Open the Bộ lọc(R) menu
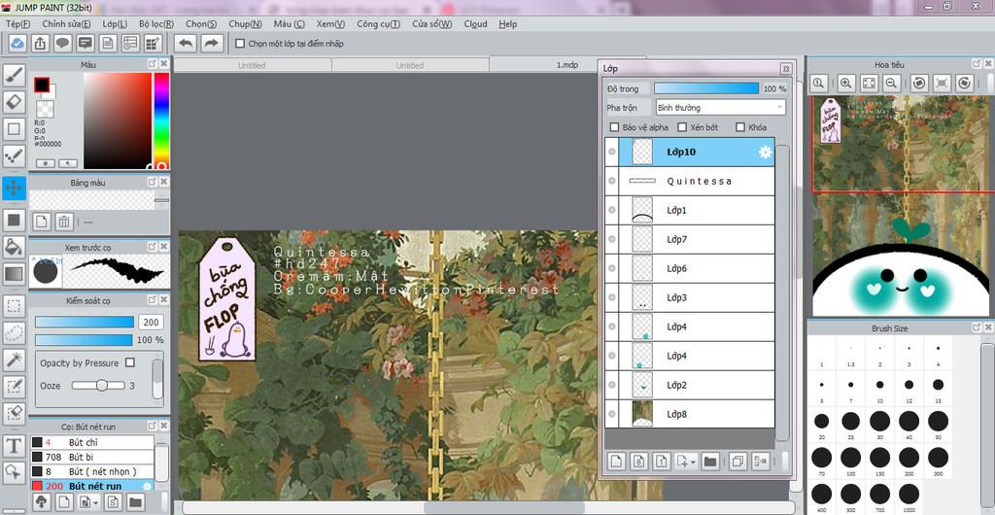 156,24
